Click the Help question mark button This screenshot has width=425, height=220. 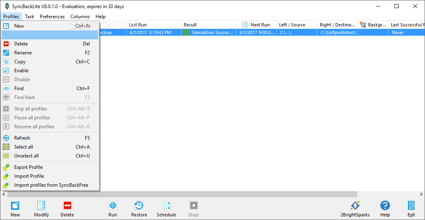385,209
